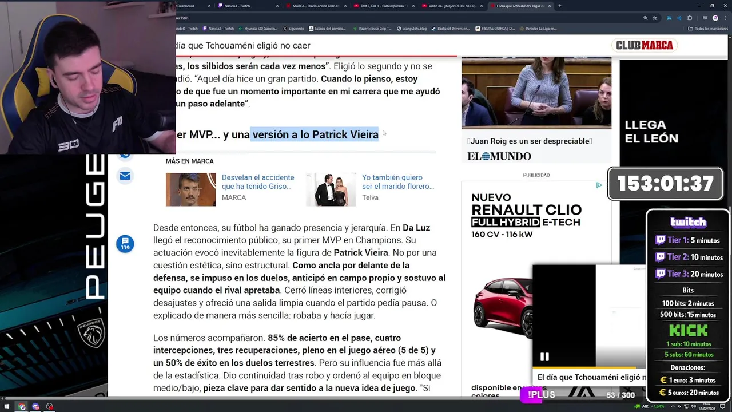The height and width of the screenshot is (412, 732).
Task: Open the Todos los marcadores folder
Action: point(708,28)
